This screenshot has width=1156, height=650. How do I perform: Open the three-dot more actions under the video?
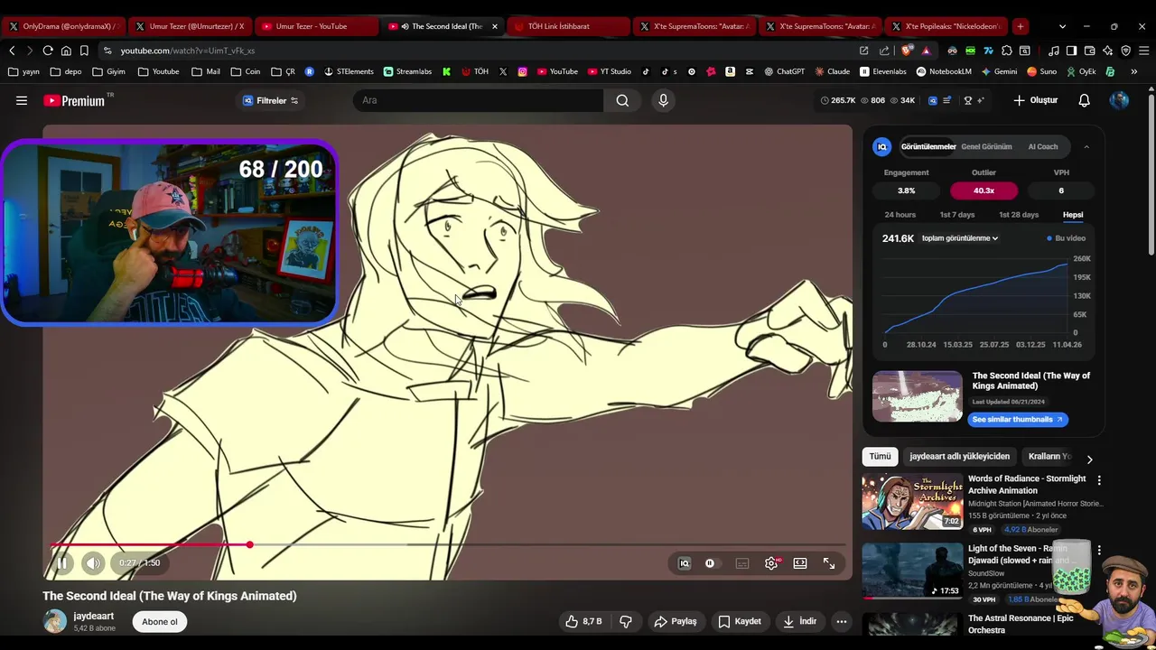842,621
